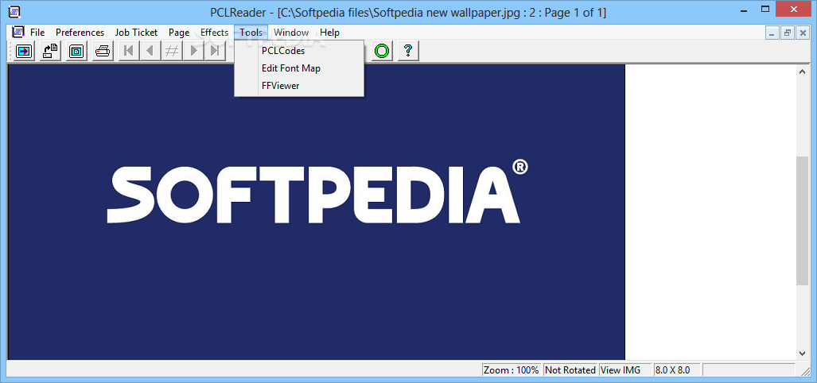Click the application icon in the title bar
The image size is (817, 383).
[x=16, y=11]
